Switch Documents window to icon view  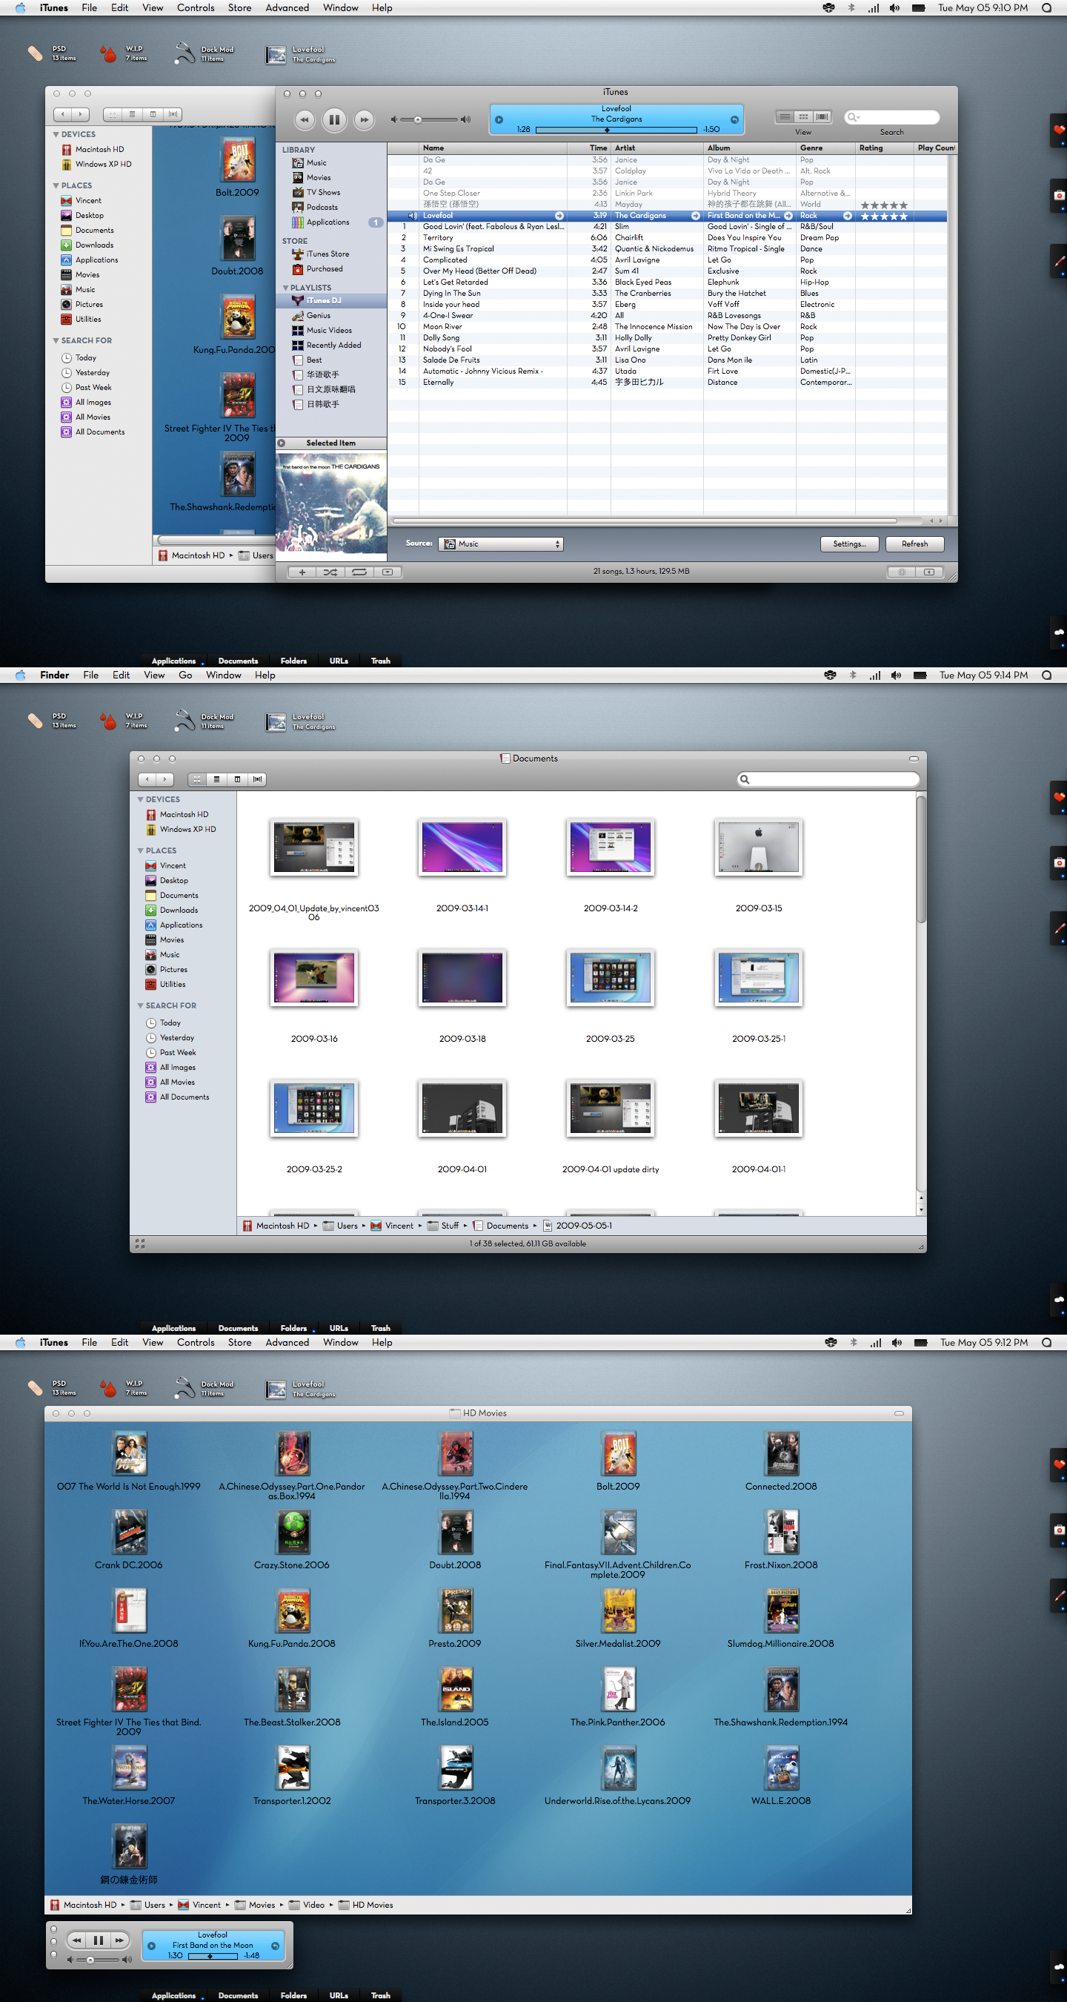coord(196,779)
